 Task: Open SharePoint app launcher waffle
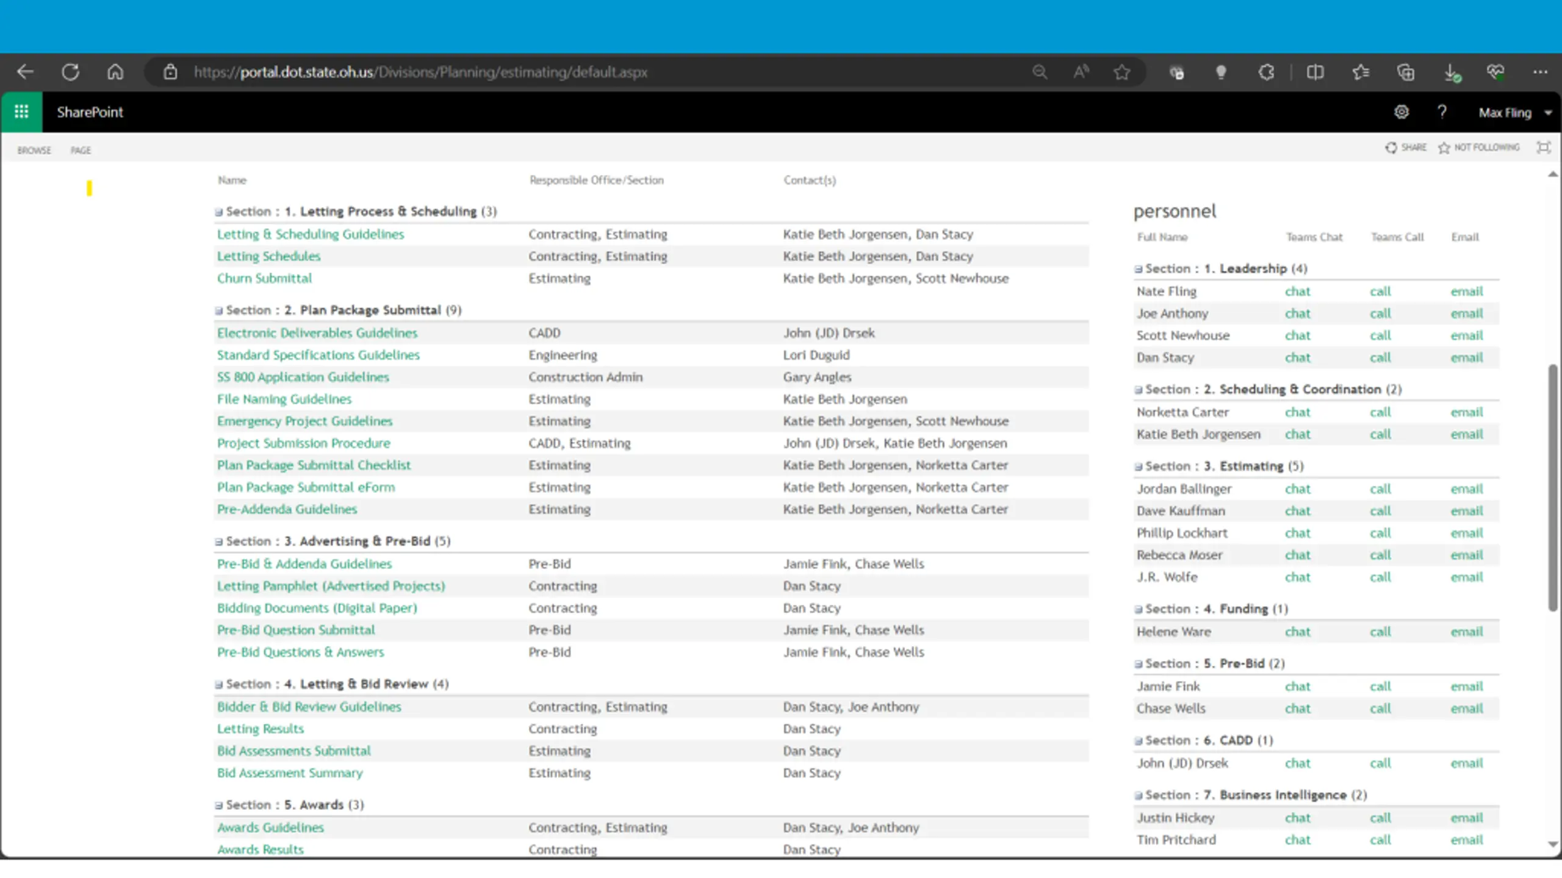click(x=21, y=112)
